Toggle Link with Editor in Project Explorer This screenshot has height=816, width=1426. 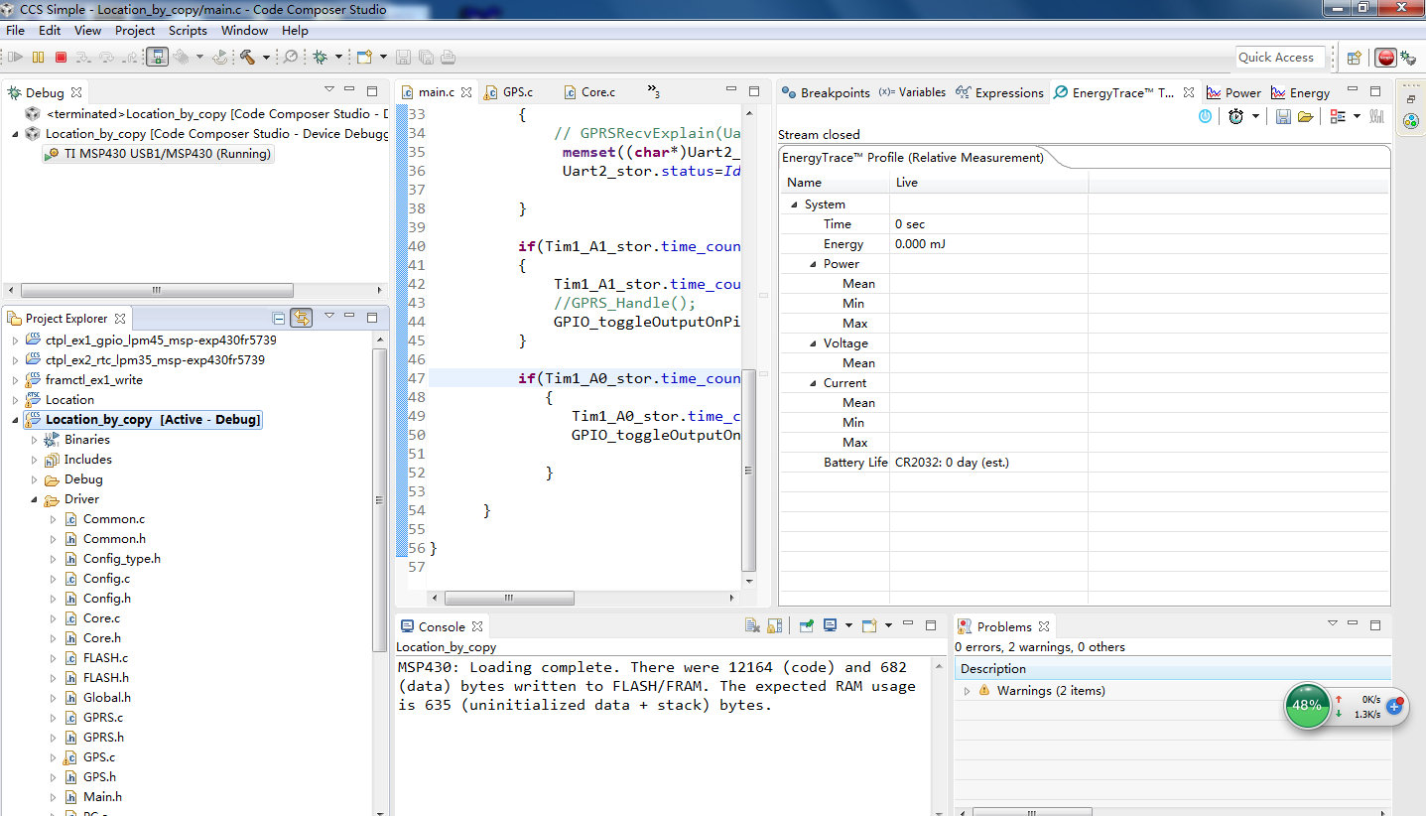pos(302,318)
